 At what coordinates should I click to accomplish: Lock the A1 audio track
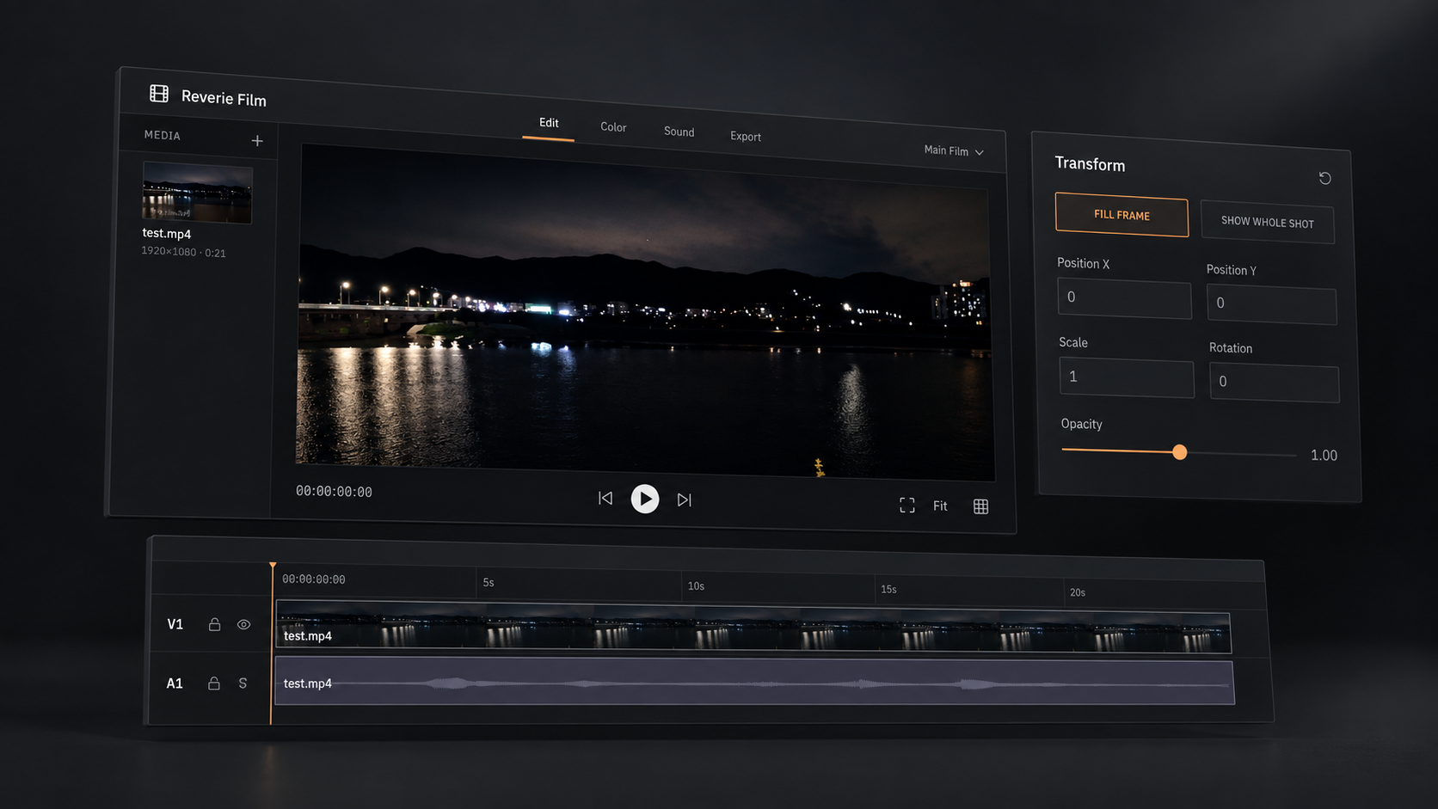pos(214,683)
